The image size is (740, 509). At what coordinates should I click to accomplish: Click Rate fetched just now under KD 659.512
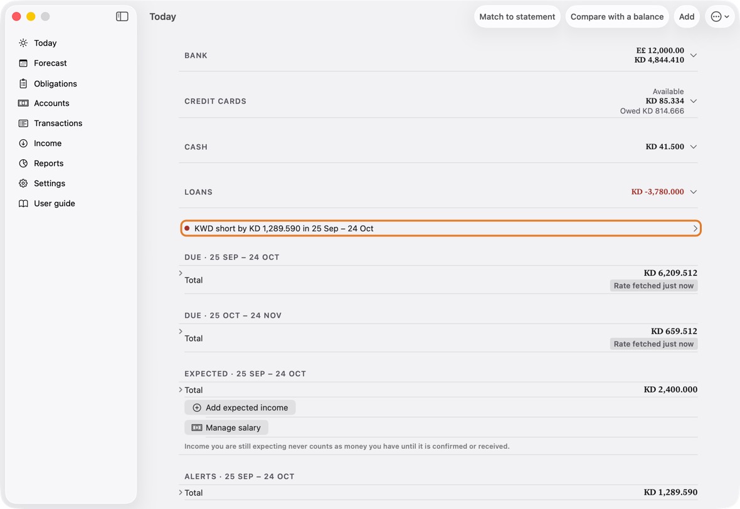(x=653, y=344)
